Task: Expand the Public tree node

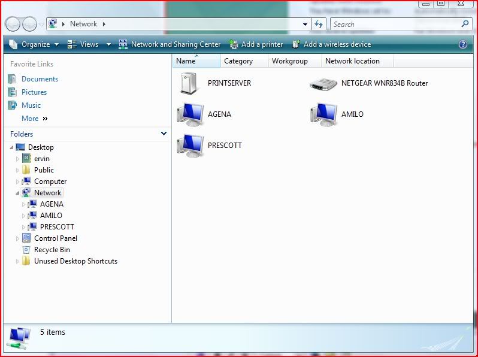Action: [x=17, y=170]
